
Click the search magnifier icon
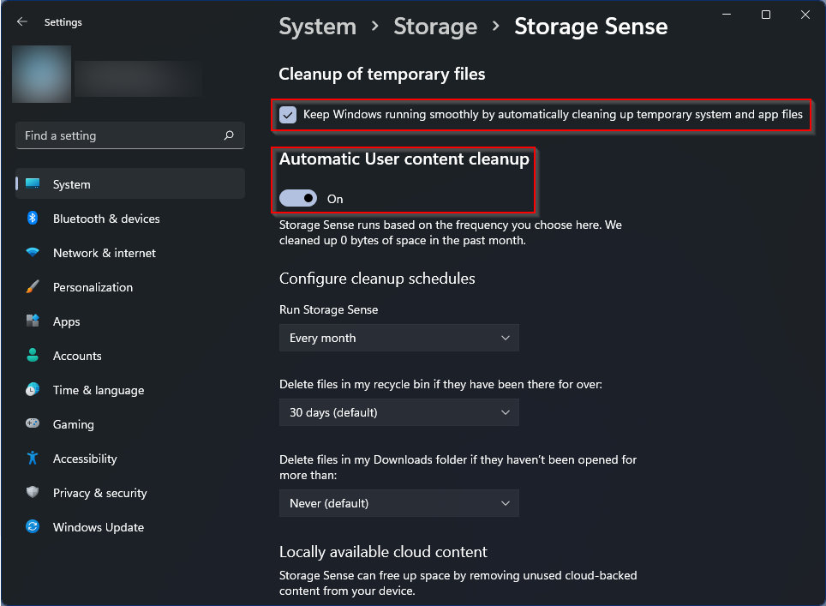click(229, 135)
